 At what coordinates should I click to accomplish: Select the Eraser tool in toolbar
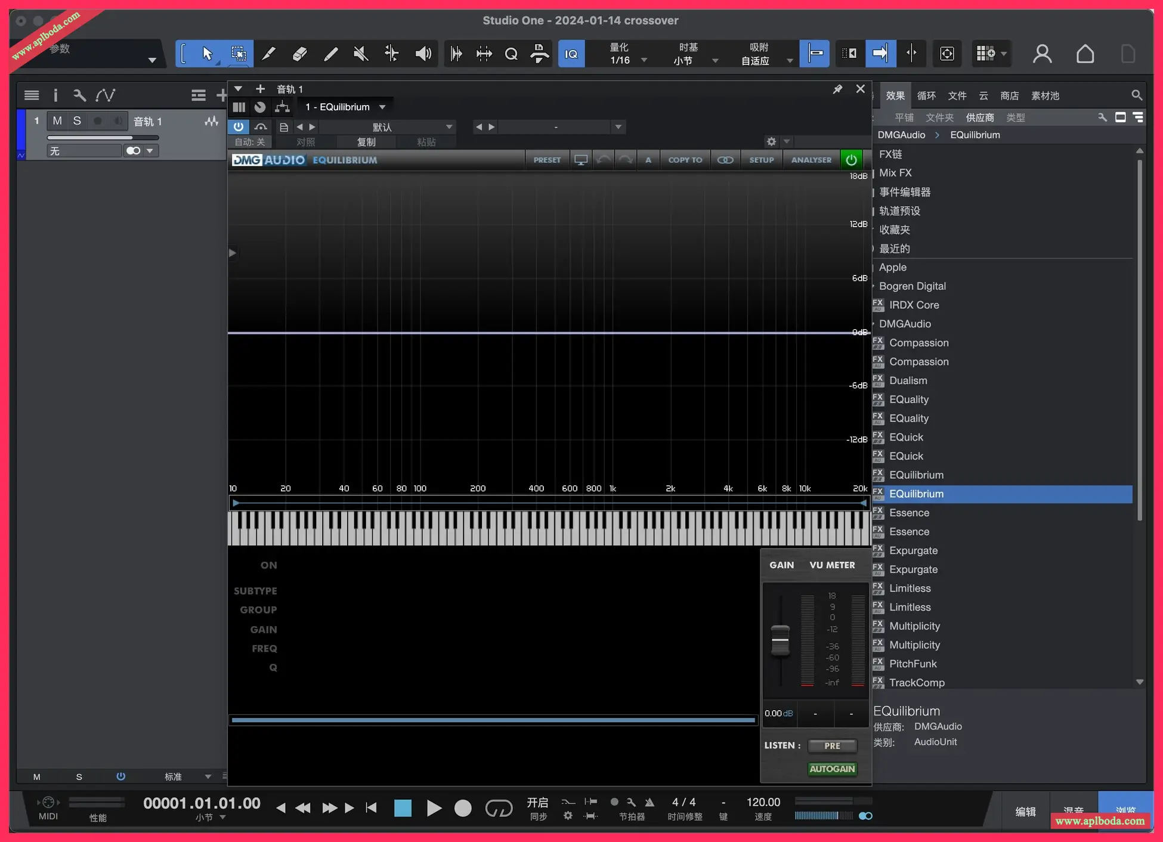pos(299,54)
